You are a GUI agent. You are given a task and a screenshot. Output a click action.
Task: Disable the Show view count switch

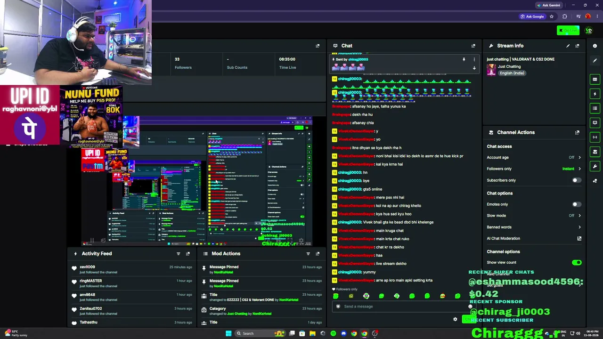coord(577,262)
